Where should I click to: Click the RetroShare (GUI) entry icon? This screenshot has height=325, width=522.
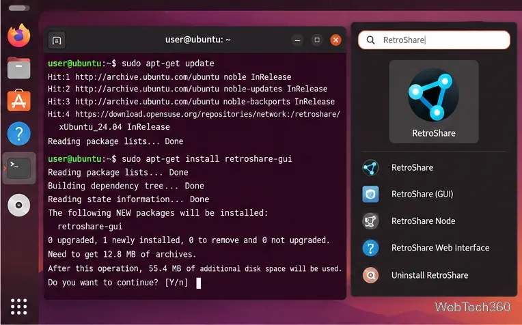tap(370, 195)
